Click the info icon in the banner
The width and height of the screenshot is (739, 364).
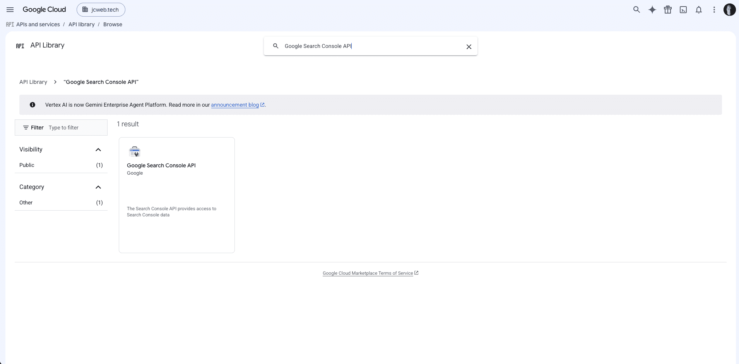(x=33, y=105)
